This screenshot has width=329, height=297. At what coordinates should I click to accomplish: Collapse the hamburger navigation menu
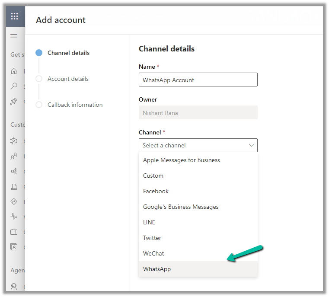tap(14, 36)
